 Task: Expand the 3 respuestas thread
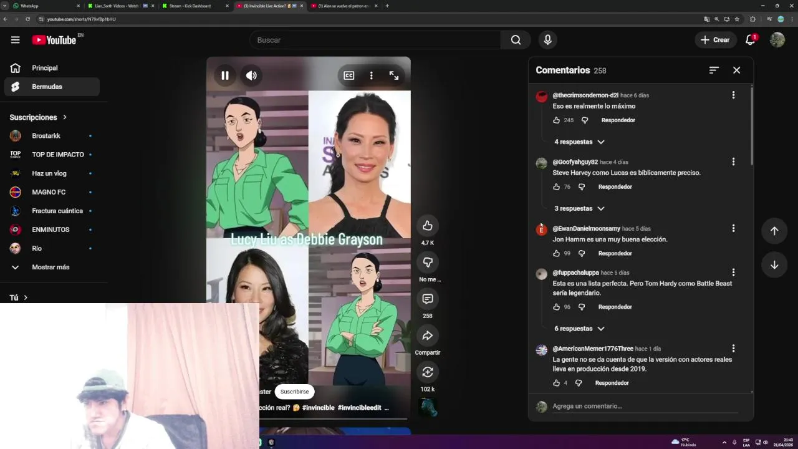pyautogui.click(x=579, y=209)
